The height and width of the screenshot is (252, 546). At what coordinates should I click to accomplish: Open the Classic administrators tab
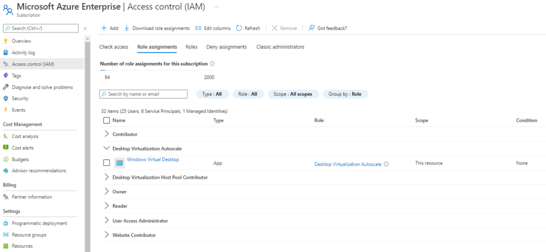(x=280, y=47)
